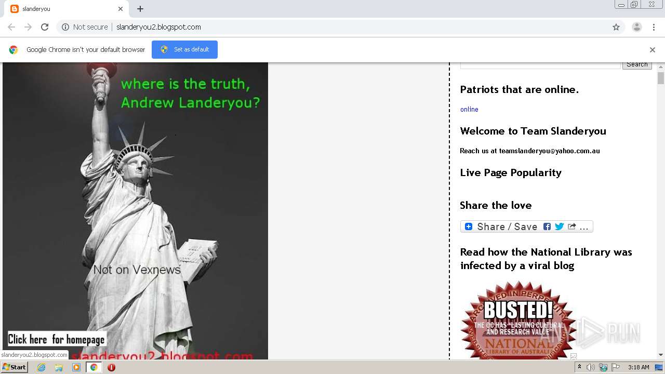Click the small broken image icon near the badge
This screenshot has width=665, height=374.
[574, 356]
